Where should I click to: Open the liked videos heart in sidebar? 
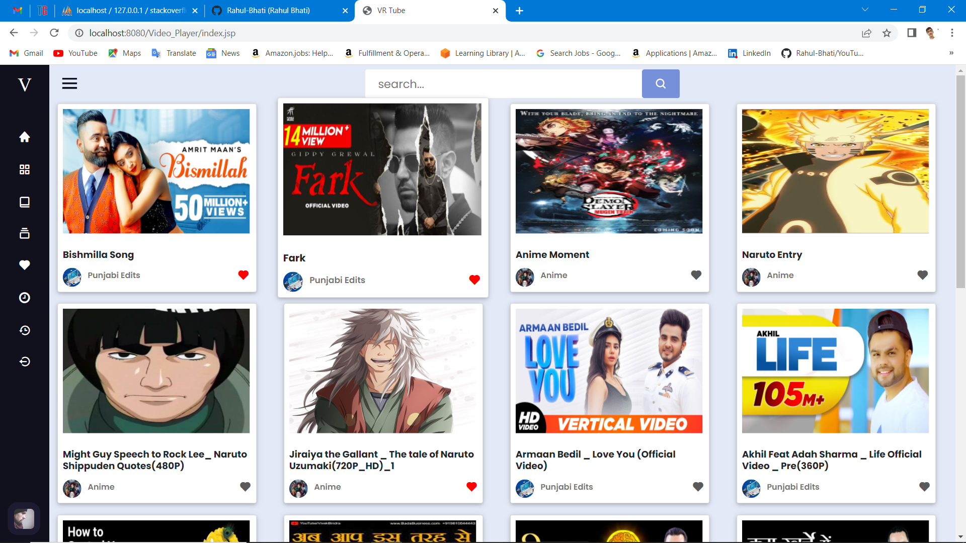pos(24,265)
